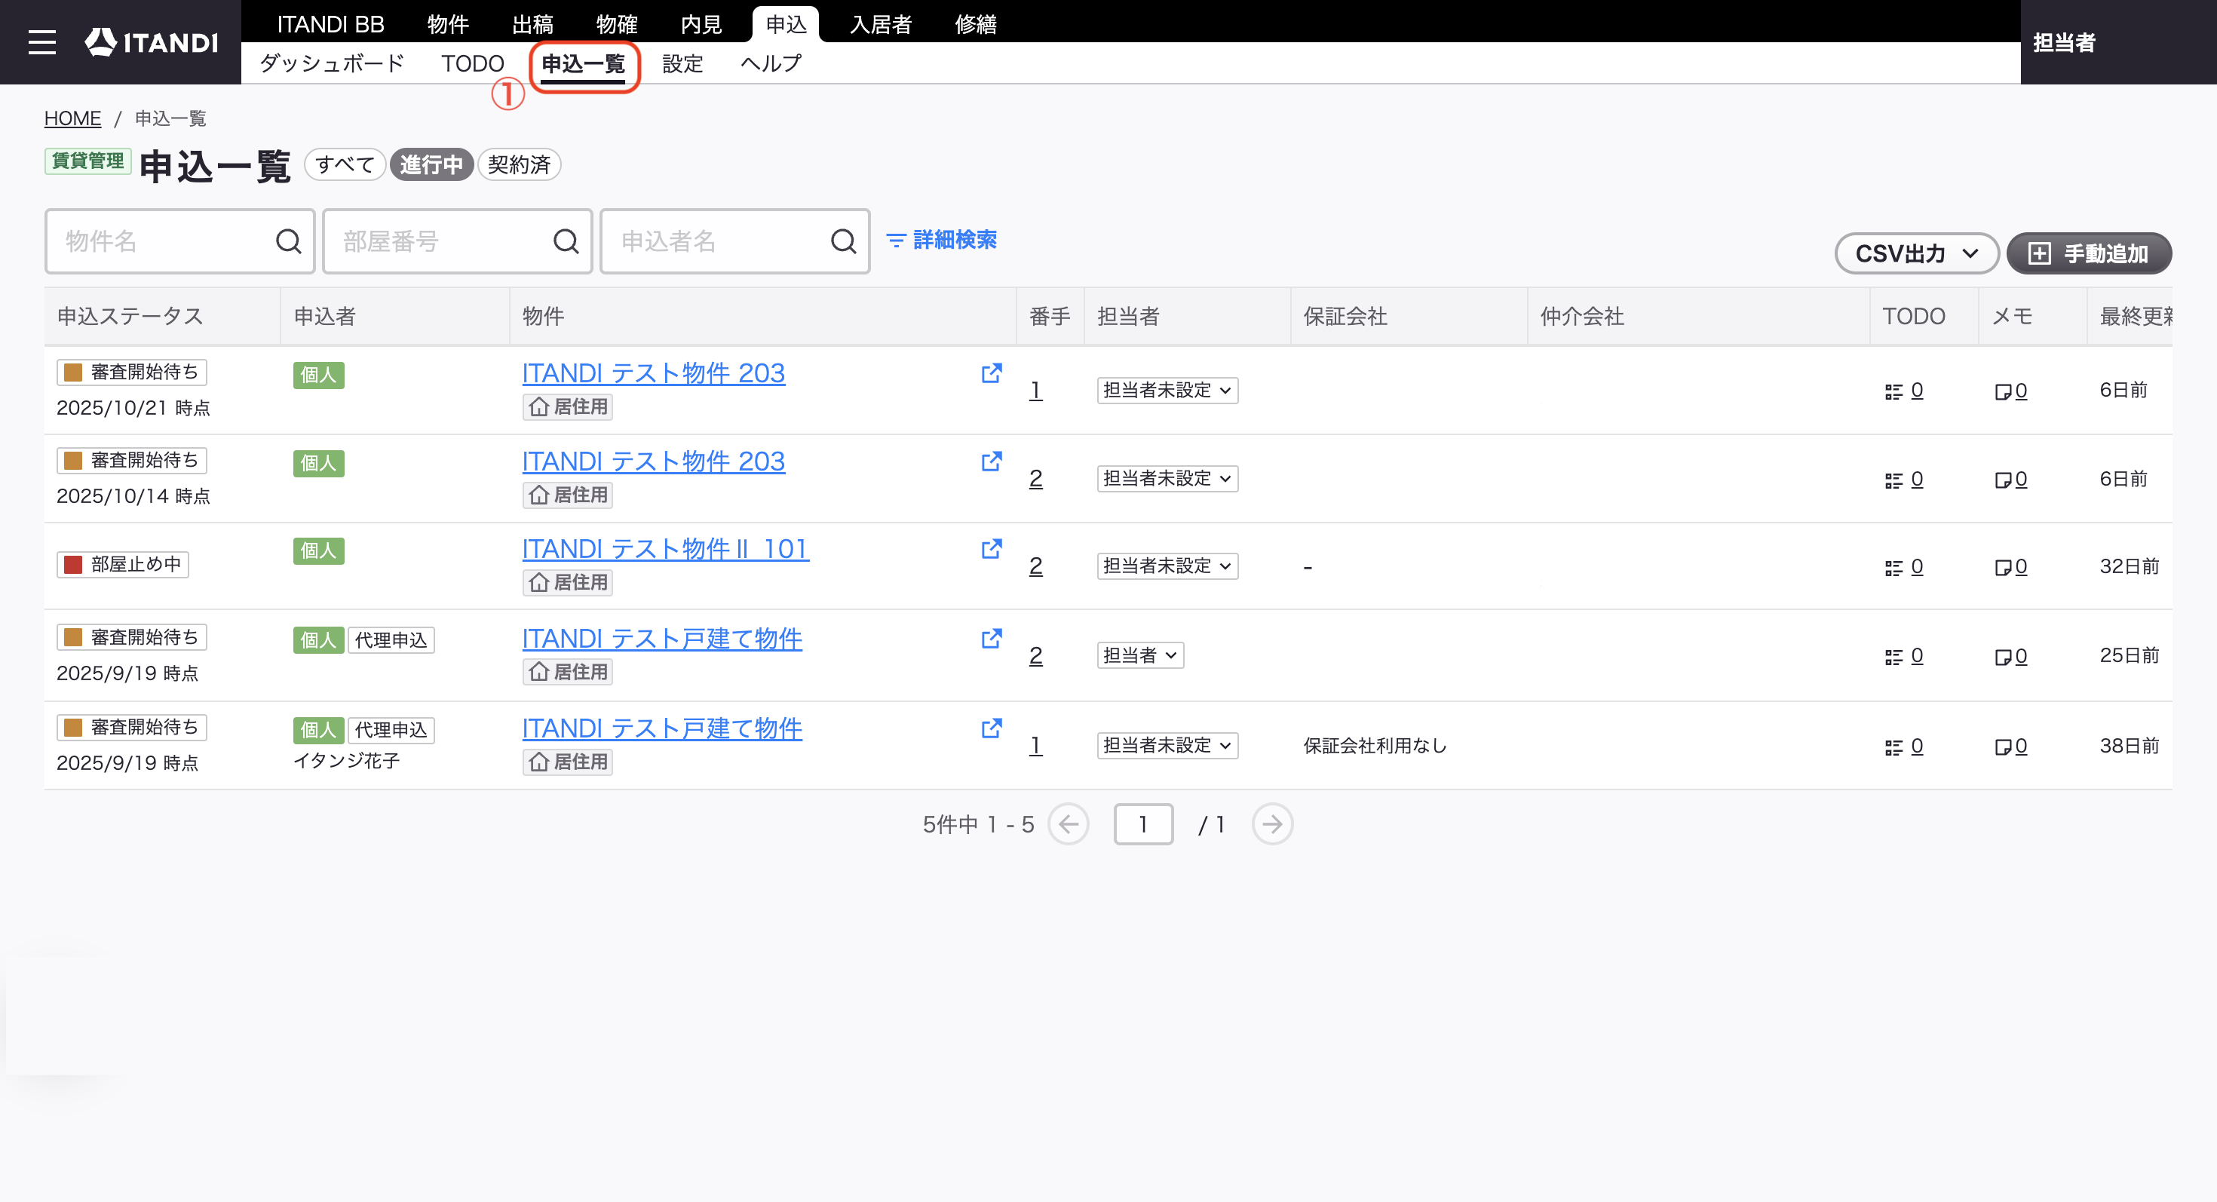Go to next page arrow in pagination

pos(1272,824)
